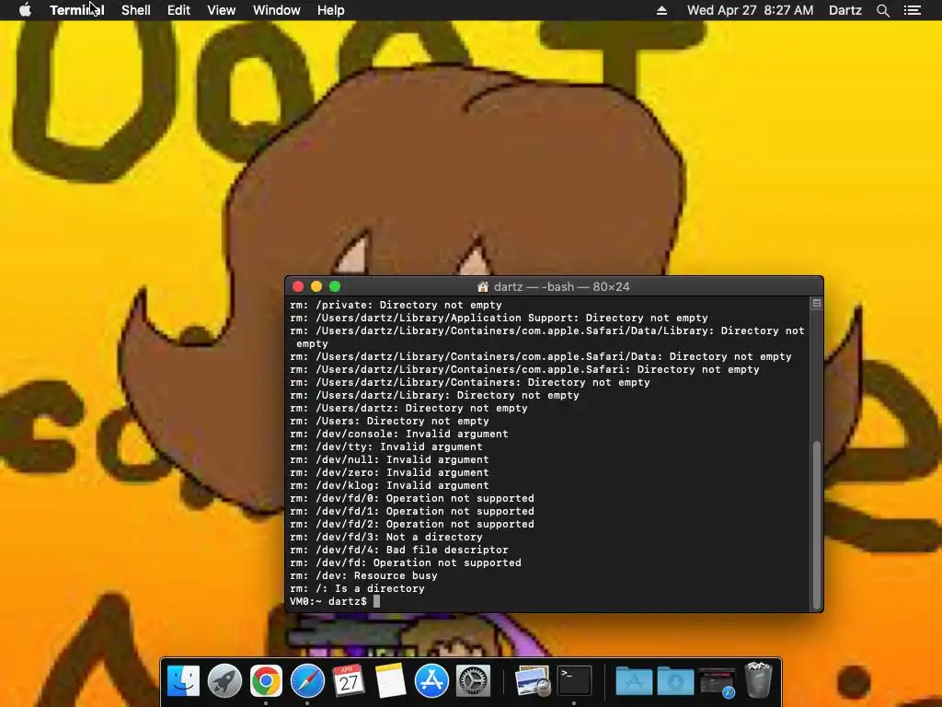Open the Window menu
Screen dimensions: 942x707
pyautogui.click(x=276, y=10)
